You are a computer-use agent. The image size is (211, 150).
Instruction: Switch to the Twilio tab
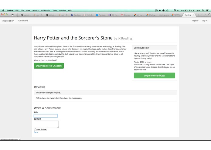88,15
